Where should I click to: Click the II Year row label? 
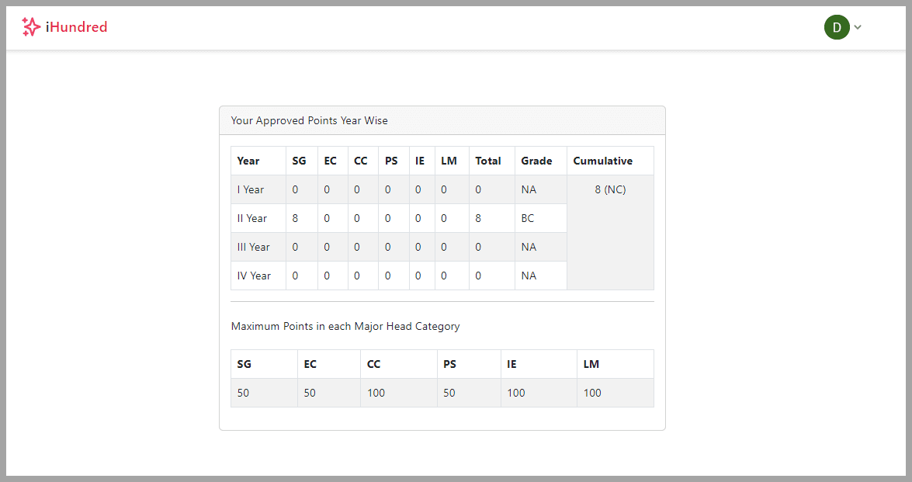pos(251,218)
